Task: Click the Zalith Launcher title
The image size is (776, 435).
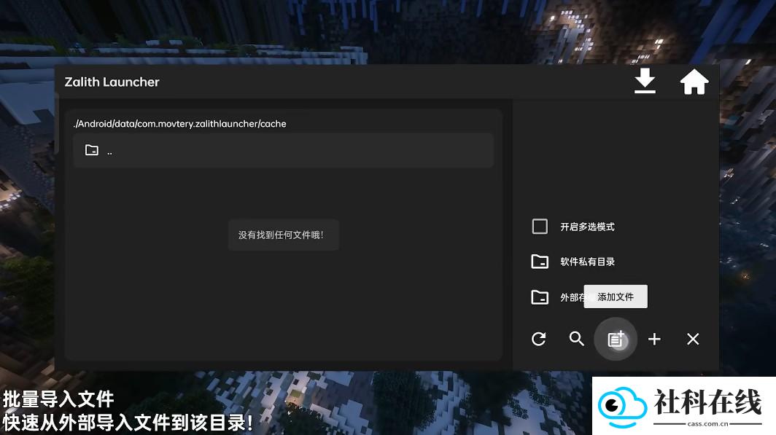Action: [112, 82]
